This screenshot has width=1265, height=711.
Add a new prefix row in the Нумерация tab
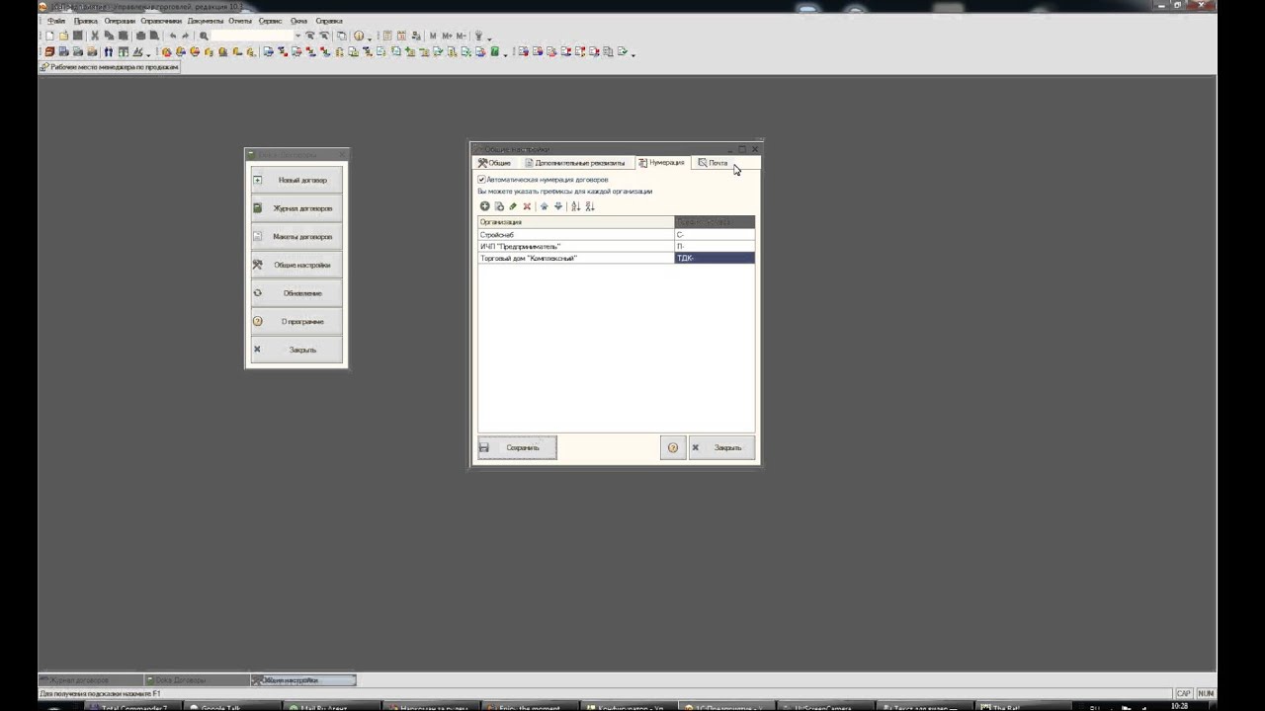(x=484, y=206)
